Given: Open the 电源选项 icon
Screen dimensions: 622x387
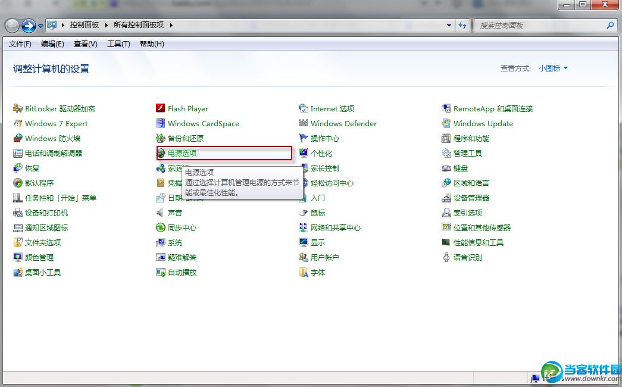Looking at the screenshot, I should 161,153.
